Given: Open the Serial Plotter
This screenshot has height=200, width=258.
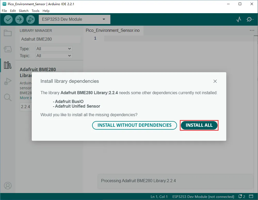Looking at the screenshot, I should tap(239, 19).
